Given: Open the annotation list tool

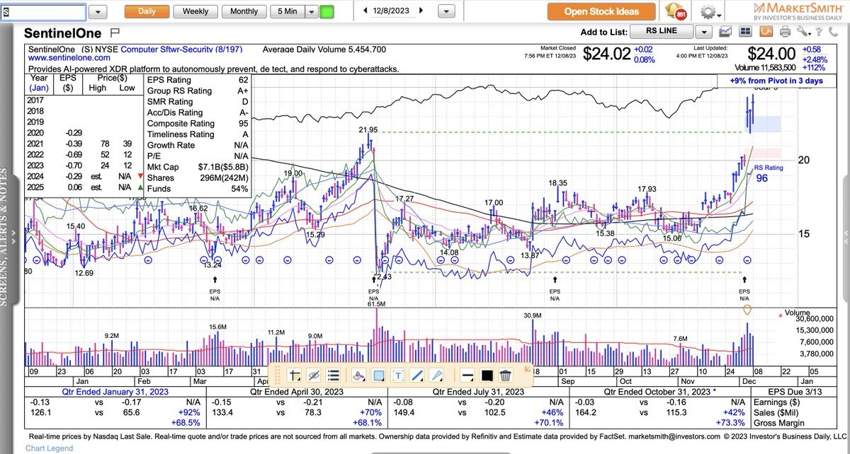Looking at the screenshot, I should (x=334, y=376).
